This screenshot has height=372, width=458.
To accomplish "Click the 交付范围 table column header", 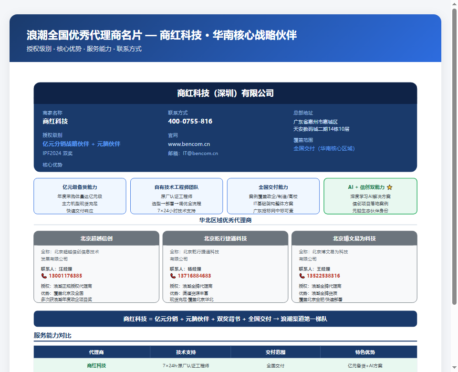I will [x=275, y=352].
